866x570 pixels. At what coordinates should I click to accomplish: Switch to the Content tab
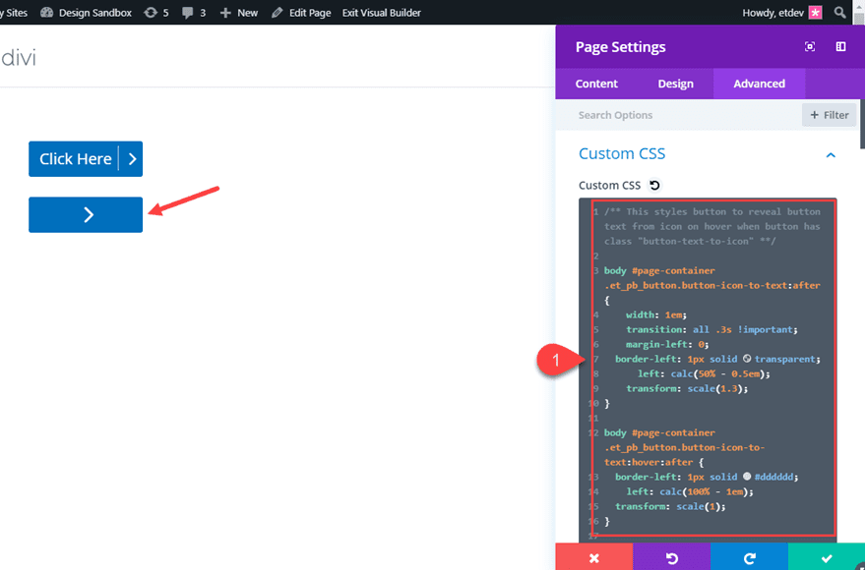pyautogui.click(x=595, y=84)
